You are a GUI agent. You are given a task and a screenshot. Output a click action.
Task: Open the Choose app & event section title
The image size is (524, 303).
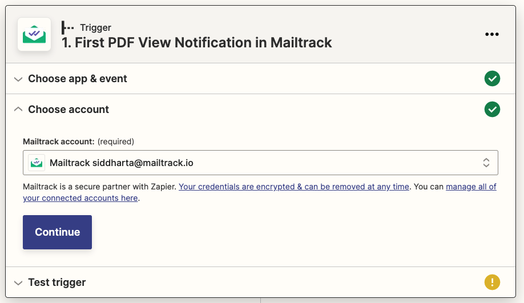(78, 79)
